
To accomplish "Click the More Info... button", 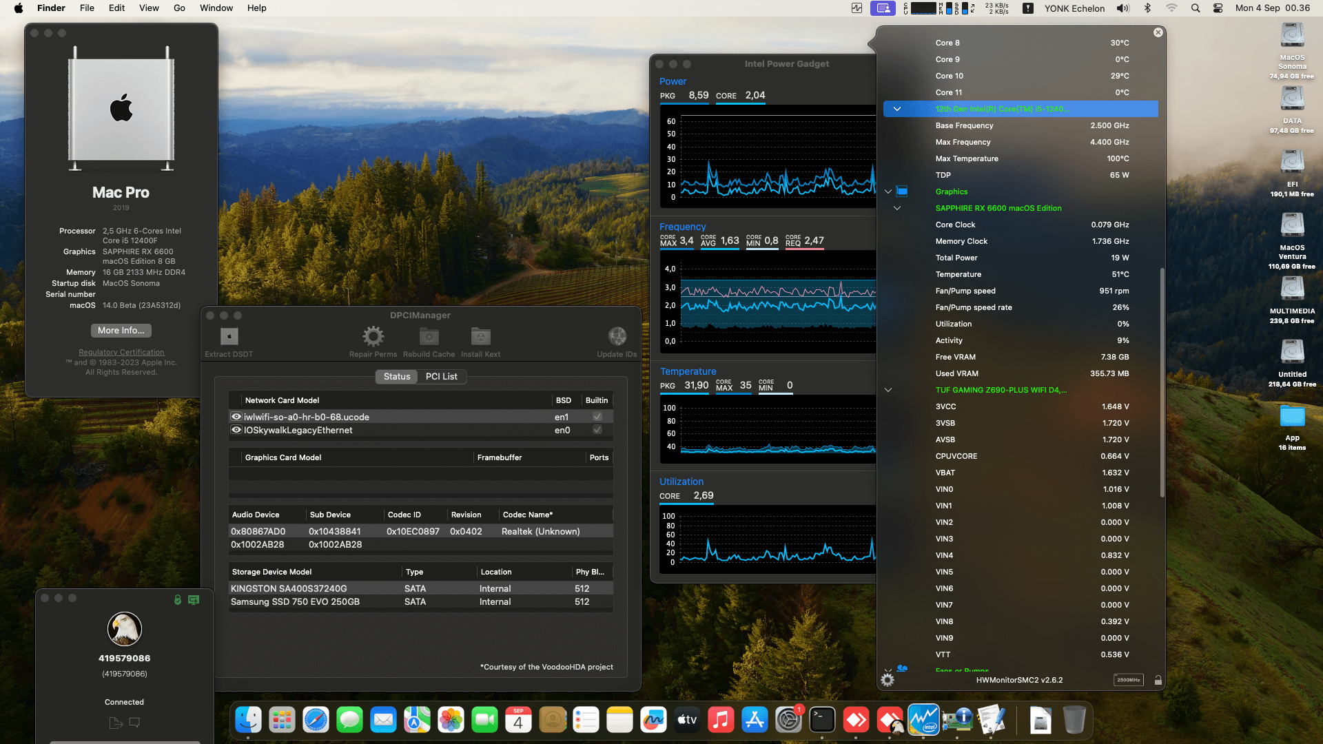I will (121, 331).
